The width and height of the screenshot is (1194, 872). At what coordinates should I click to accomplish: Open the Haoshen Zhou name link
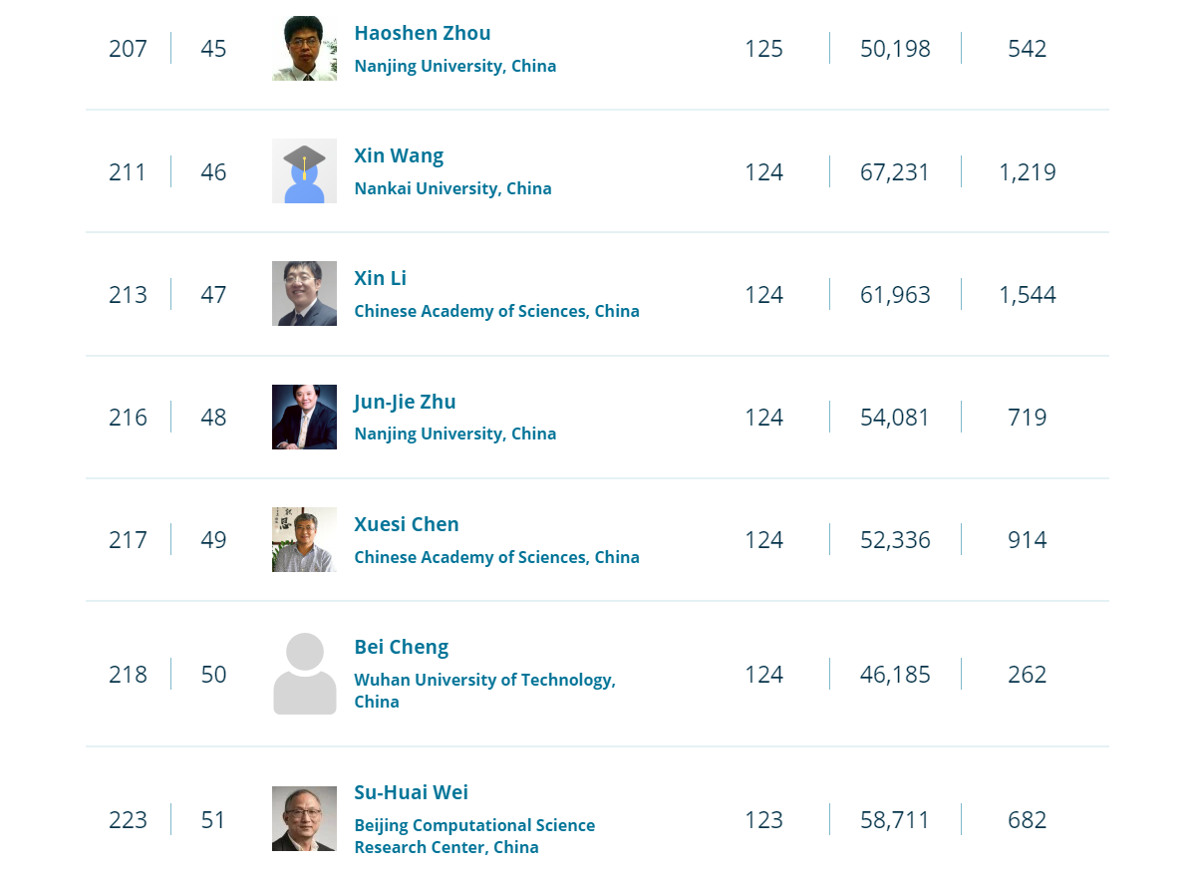(x=422, y=33)
